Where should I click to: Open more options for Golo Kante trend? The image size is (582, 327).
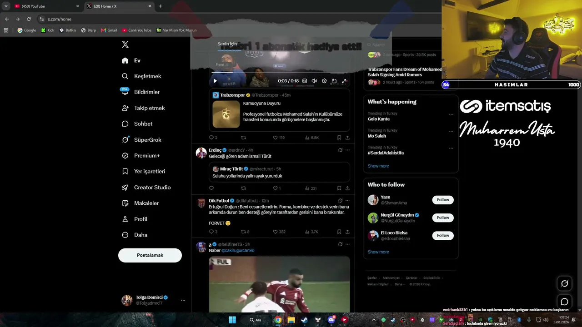(x=451, y=114)
